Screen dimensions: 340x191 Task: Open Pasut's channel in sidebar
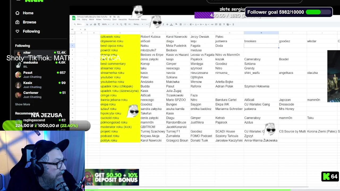[40, 75]
